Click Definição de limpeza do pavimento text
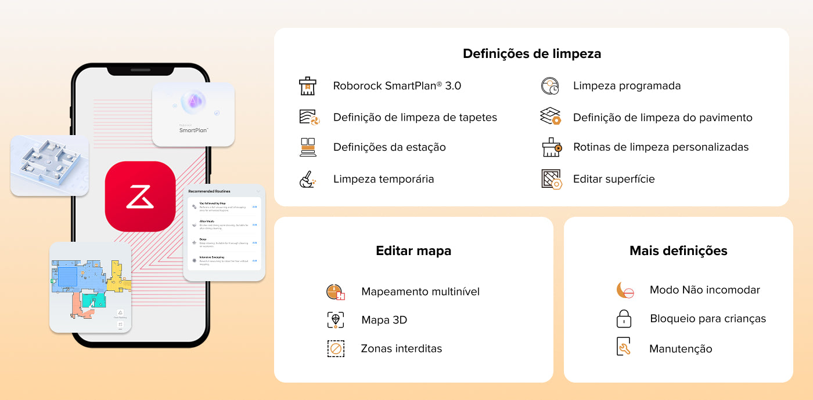This screenshot has height=400, width=813. [x=663, y=118]
